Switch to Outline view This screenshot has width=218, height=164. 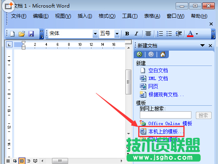[29, 161]
